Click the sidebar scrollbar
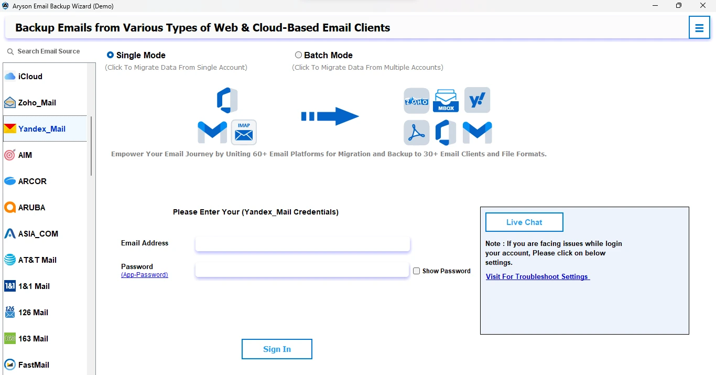Screen dimensions: 716x375 point(92,142)
